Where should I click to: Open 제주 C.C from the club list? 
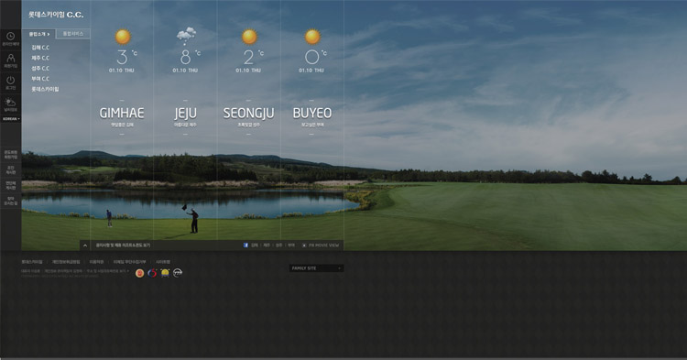point(40,58)
